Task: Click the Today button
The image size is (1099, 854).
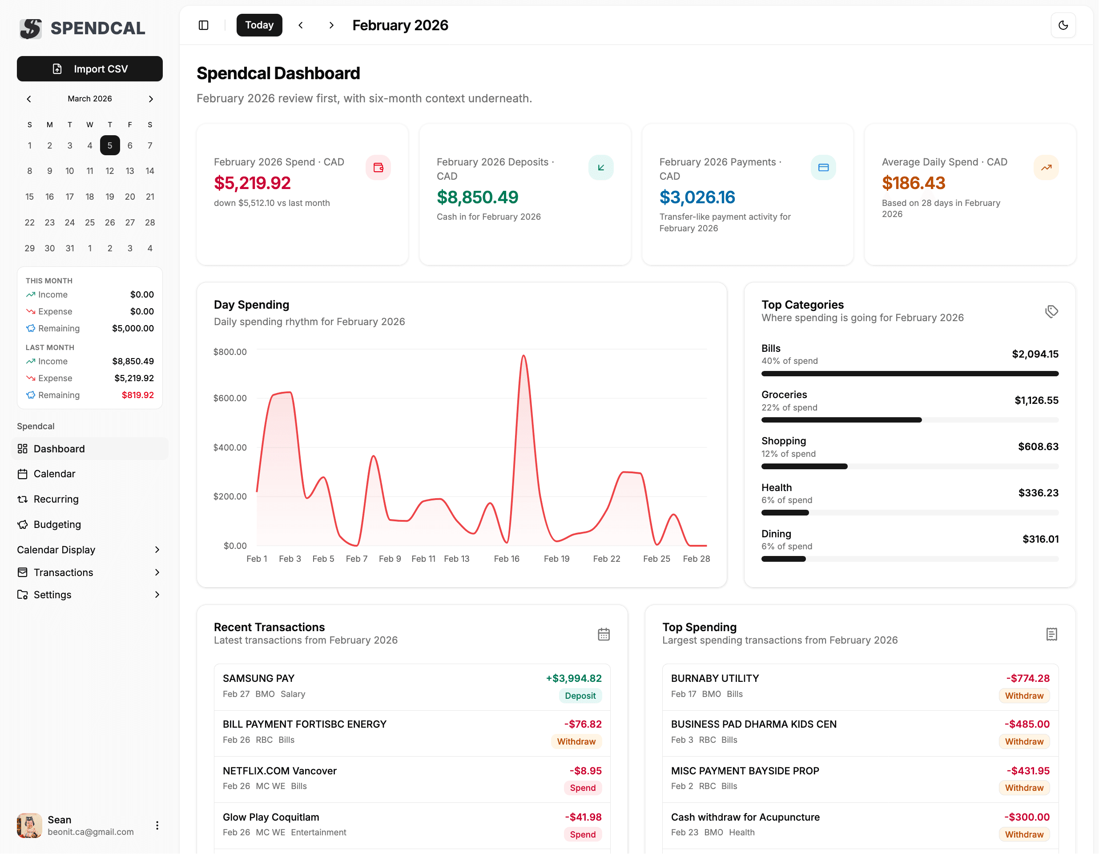Action: (259, 25)
